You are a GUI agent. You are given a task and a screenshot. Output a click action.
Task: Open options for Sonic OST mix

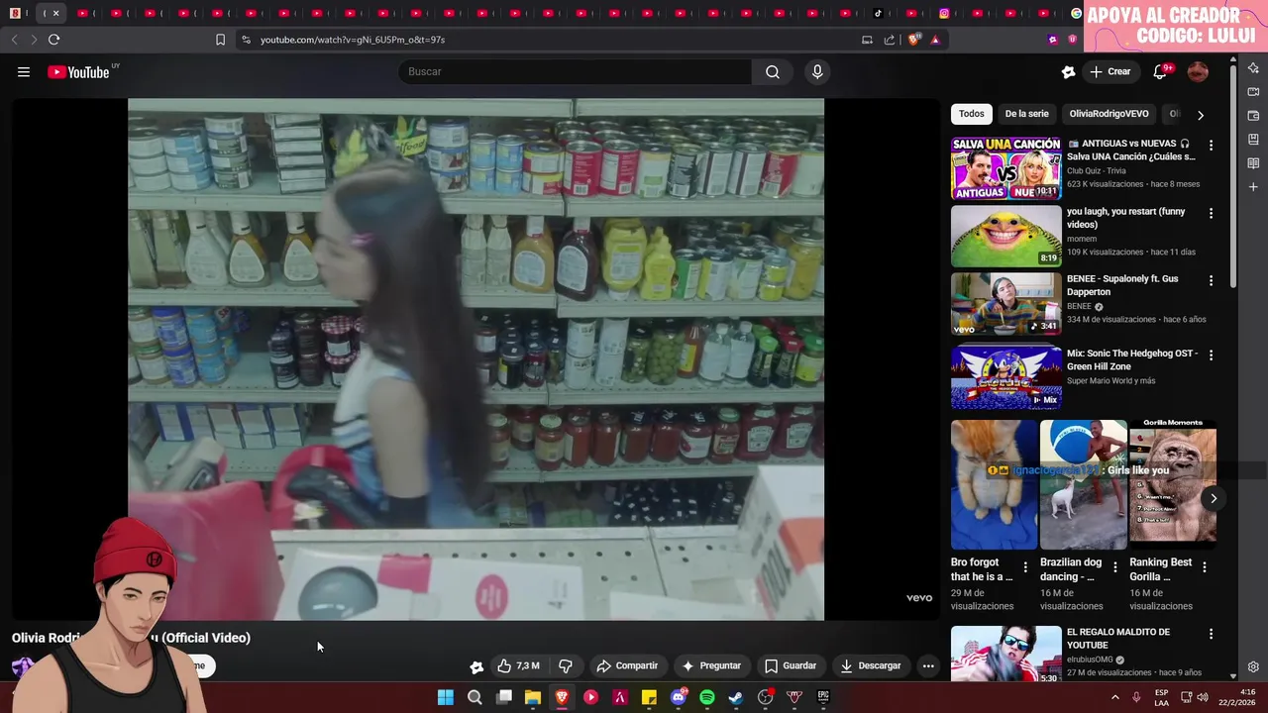click(1211, 355)
